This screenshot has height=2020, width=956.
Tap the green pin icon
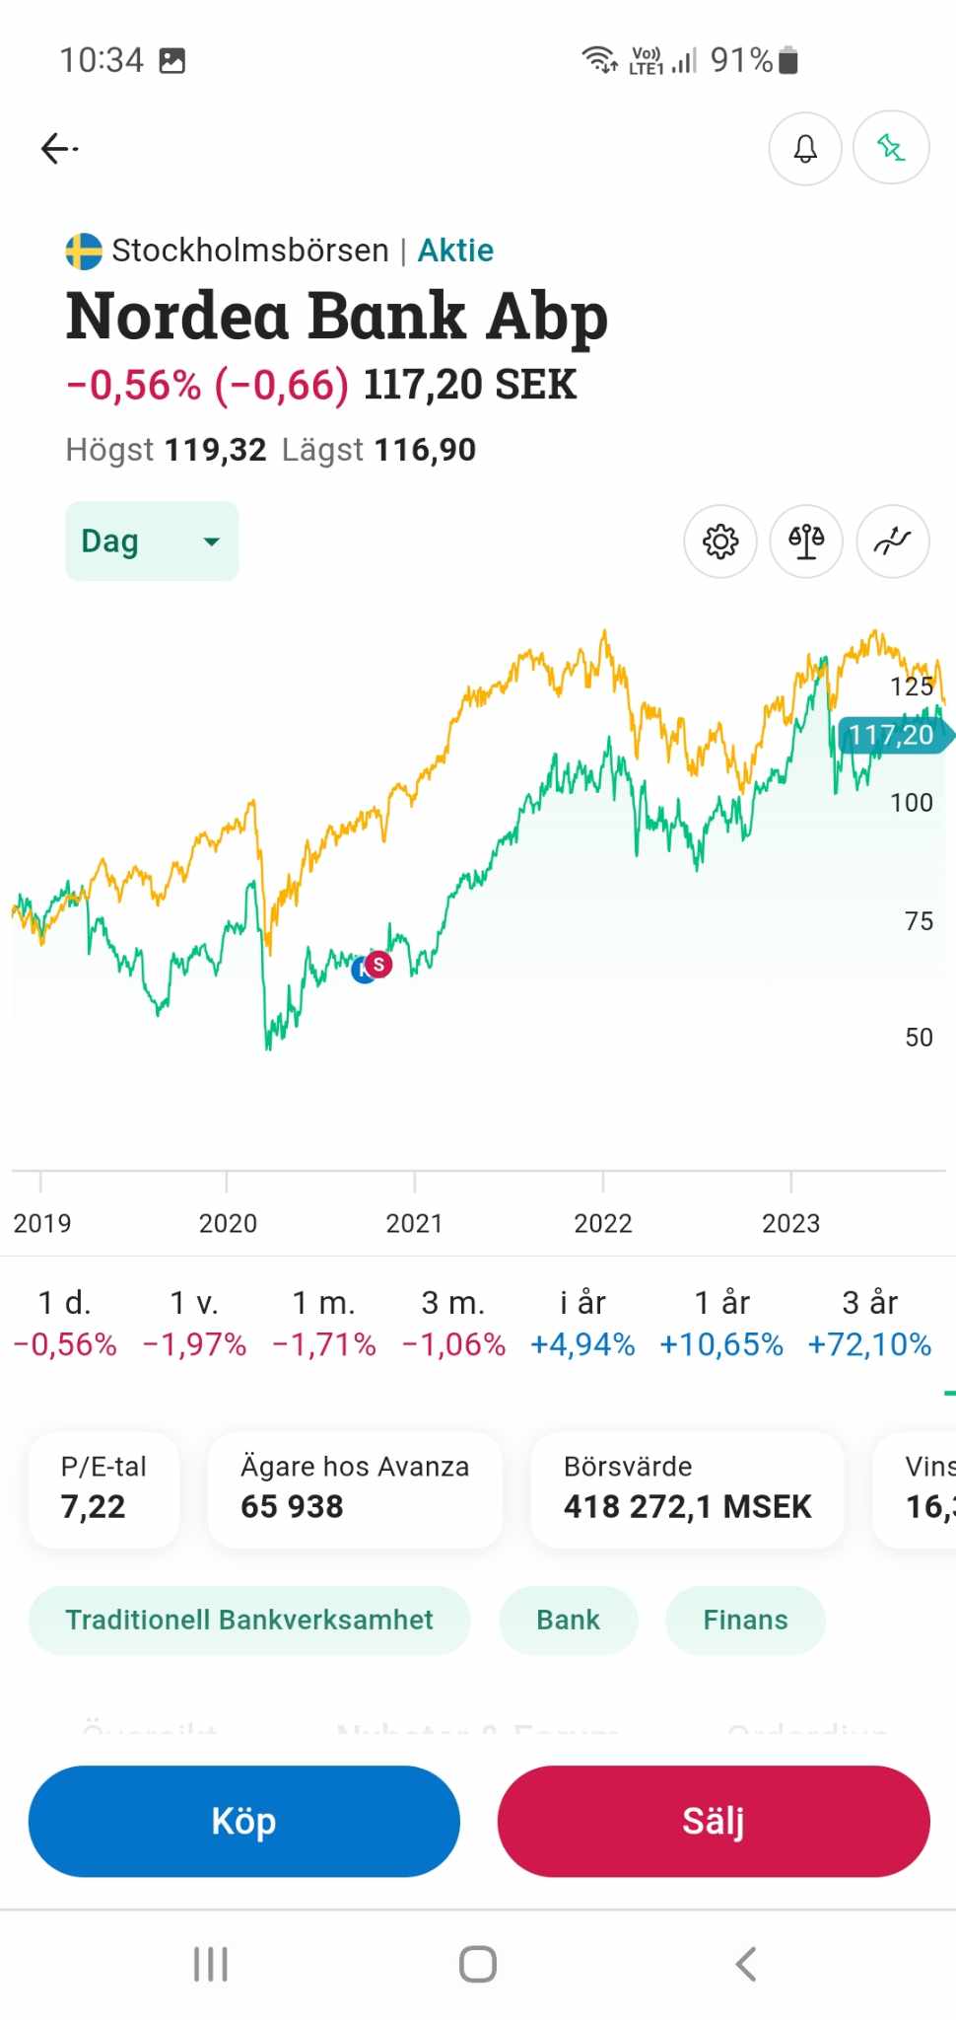(x=891, y=149)
